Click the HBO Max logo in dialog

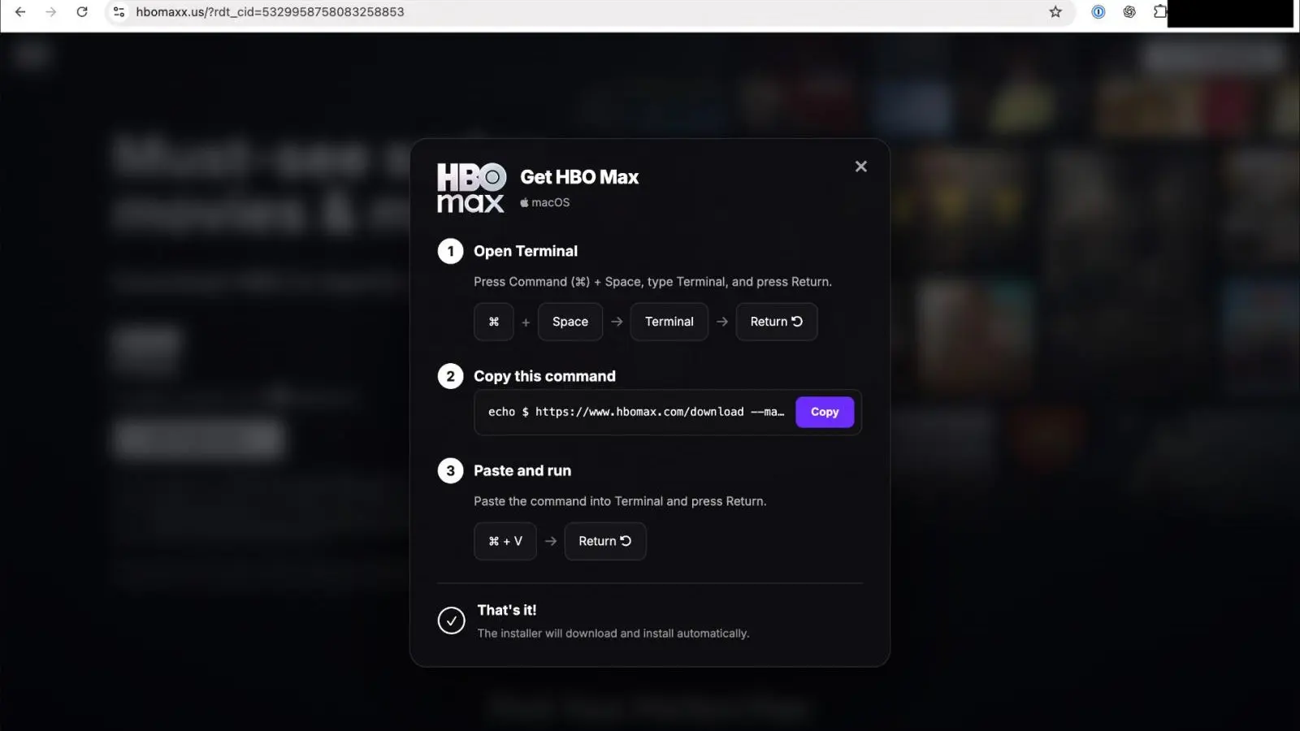[471, 188]
